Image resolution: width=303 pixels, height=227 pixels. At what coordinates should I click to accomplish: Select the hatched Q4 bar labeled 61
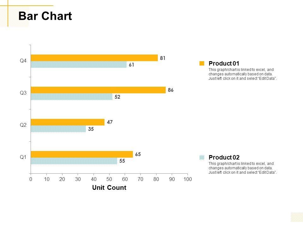point(79,65)
